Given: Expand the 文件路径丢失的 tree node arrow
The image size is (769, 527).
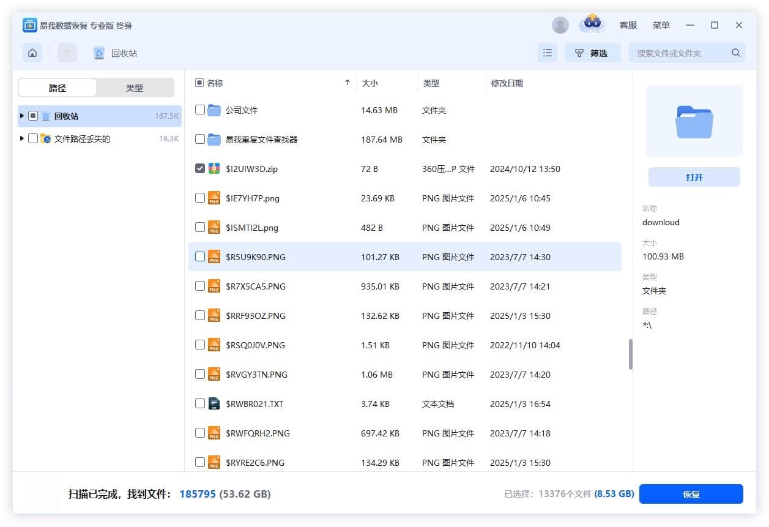Looking at the screenshot, I should pyautogui.click(x=22, y=138).
